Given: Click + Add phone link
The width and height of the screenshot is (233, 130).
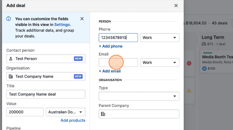Looking at the screenshot, I should coord(111,46).
